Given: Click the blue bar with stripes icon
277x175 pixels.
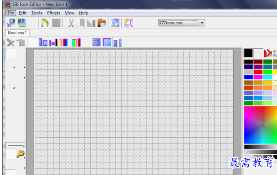Looking at the screenshot, I should tap(117, 42).
